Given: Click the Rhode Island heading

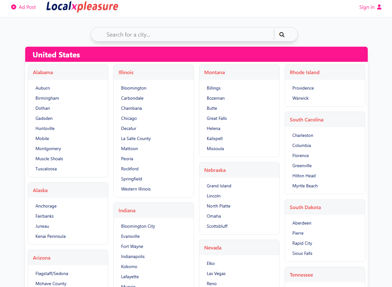Looking at the screenshot, I should pyautogui.click(x=304, y=72).
